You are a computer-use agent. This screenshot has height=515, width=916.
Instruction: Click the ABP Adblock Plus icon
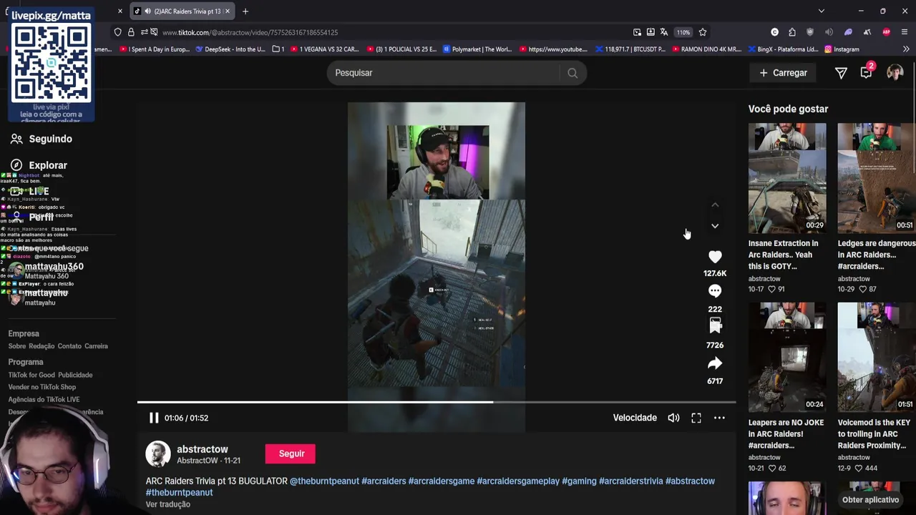[887, 32]
